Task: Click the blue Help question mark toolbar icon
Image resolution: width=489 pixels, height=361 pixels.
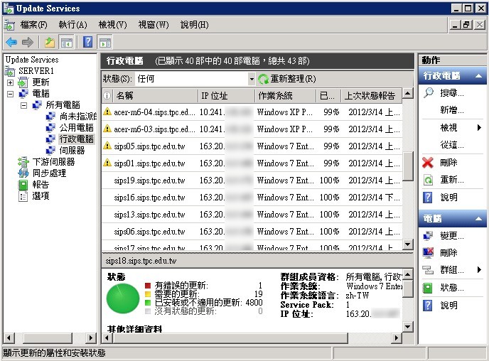Action: pos(88,42)
